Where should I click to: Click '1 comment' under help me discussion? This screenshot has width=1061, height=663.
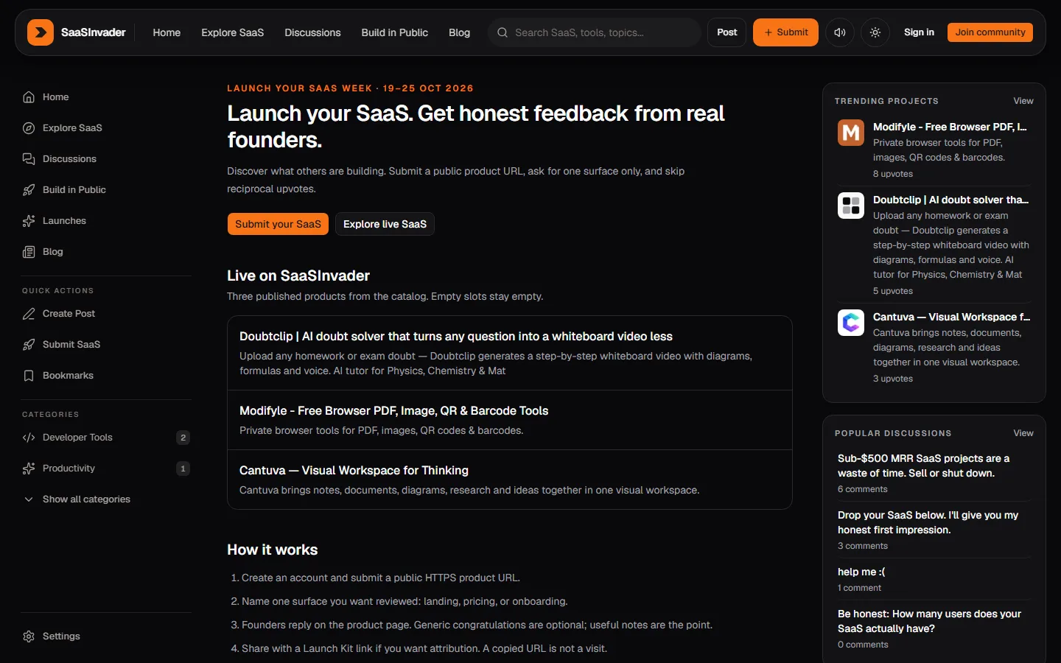(859, 588)
